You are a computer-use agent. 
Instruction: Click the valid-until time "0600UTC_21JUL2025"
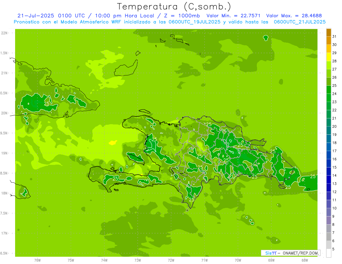tap(300, 22)
